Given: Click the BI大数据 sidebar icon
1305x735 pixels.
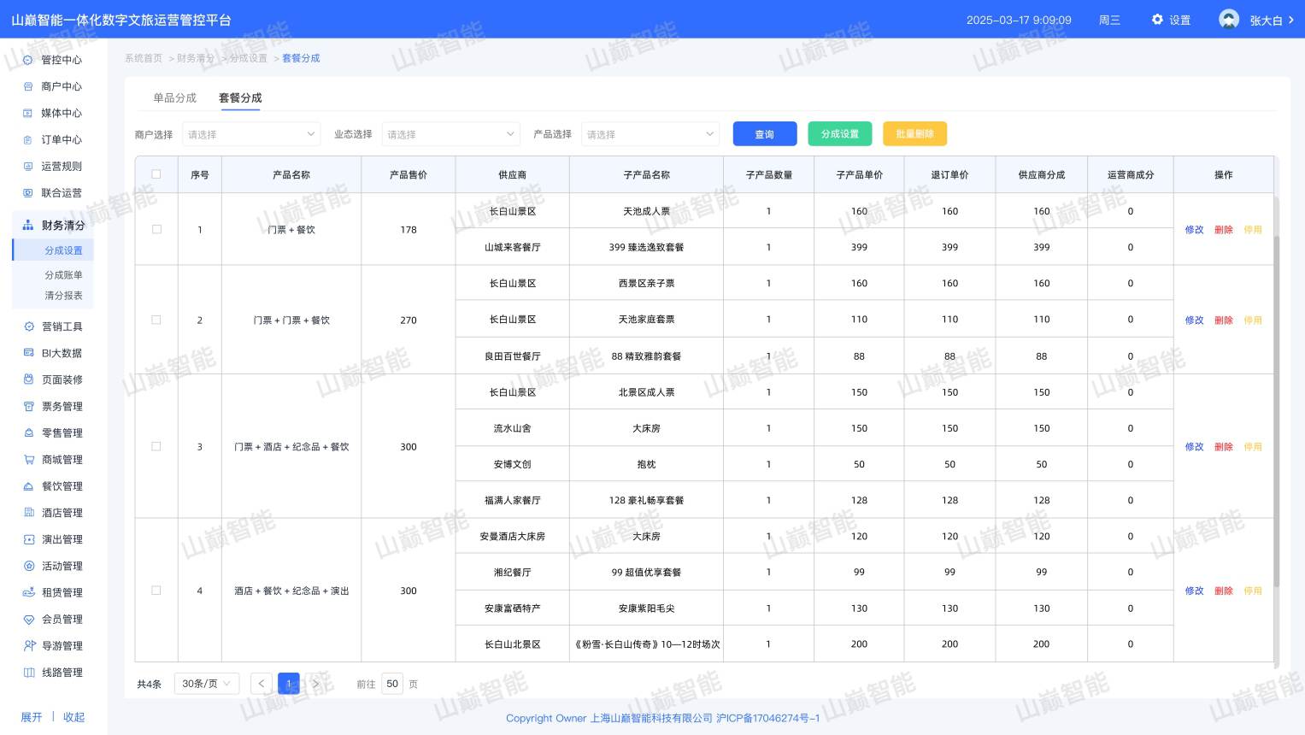Looking at the screenshot, I should pos(28,353).
